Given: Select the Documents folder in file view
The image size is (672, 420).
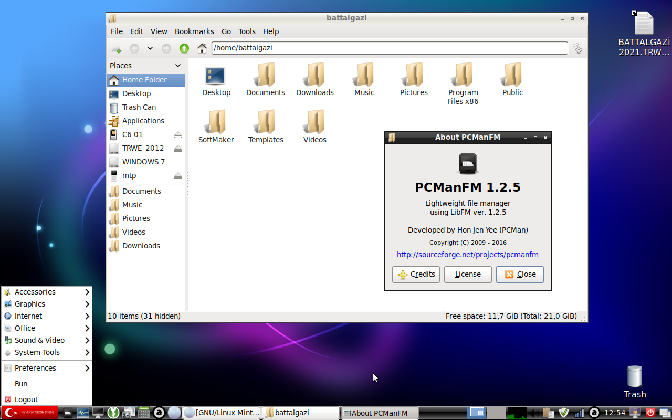Looking at the screenshot, I should pyautogui.click(x=266, y=80).
